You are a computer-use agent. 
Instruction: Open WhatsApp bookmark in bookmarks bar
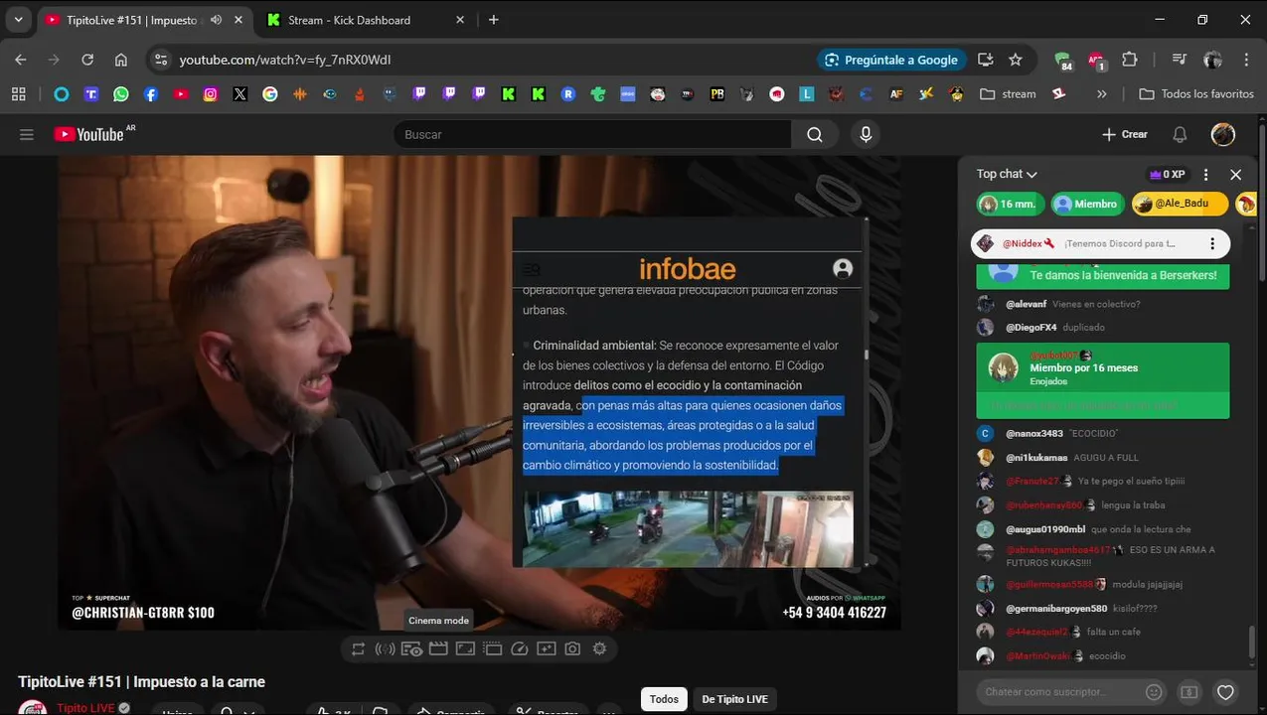click(x=121, y=94)
